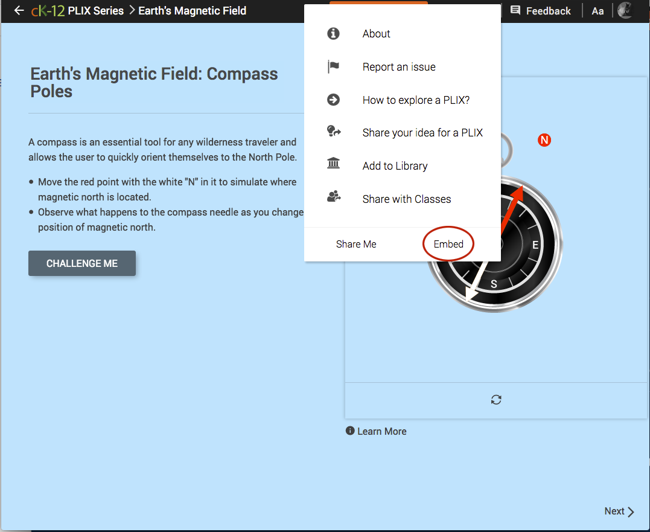Click the lightbulb Share your idea icon
The image size is (650, 532).
(333, 132)
